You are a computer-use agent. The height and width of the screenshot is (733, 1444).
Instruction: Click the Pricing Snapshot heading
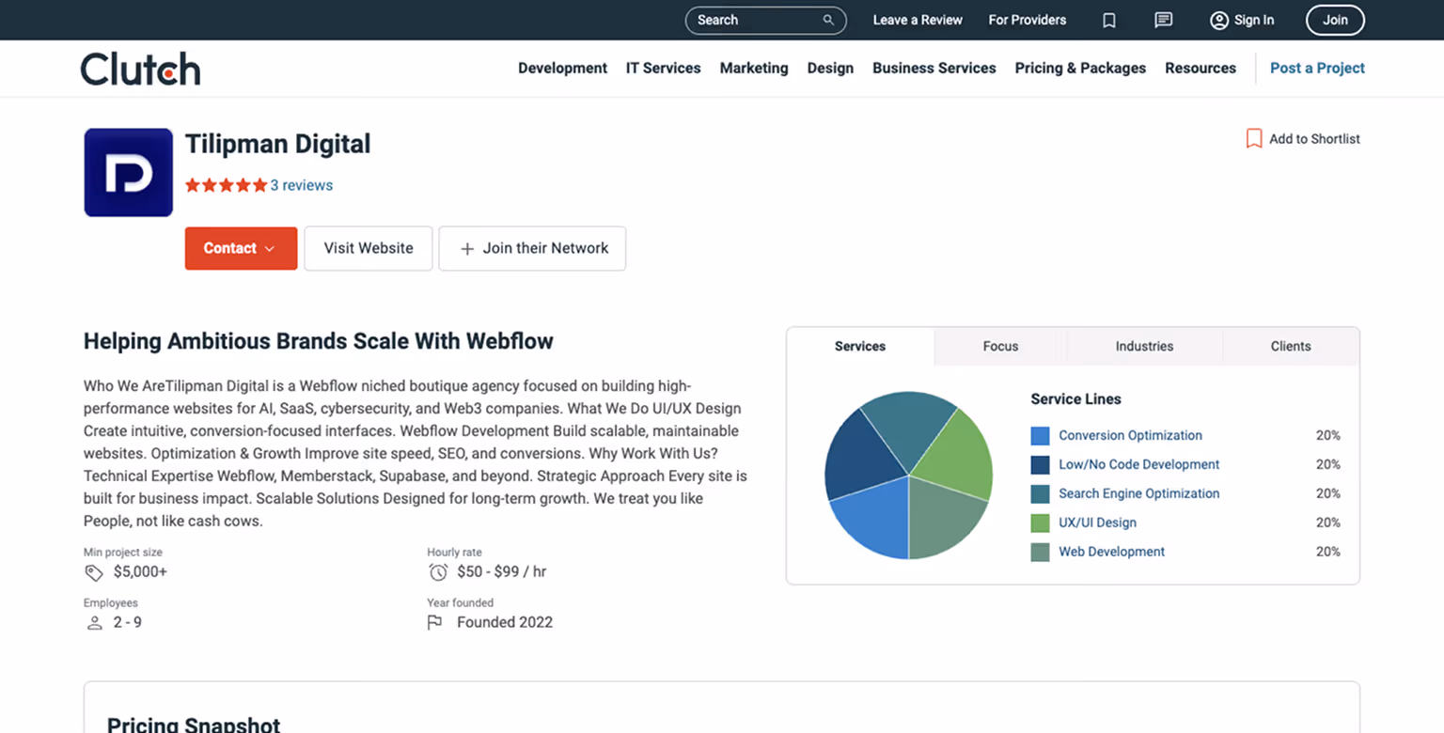click(x=194, y=725)
